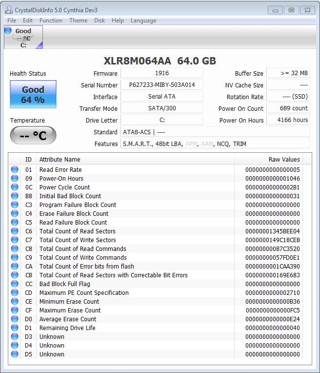
Task: Click the drive title XLR8M064AA 64.0 GB
Action: click(x=160, y=61)
